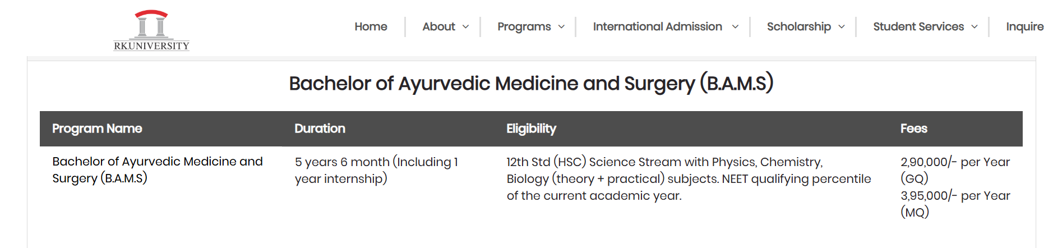The height and width of the screenshot is (248, 1053).
Task: Click the B.A.M.S program name cell
Action: click(x=158, y=169)
